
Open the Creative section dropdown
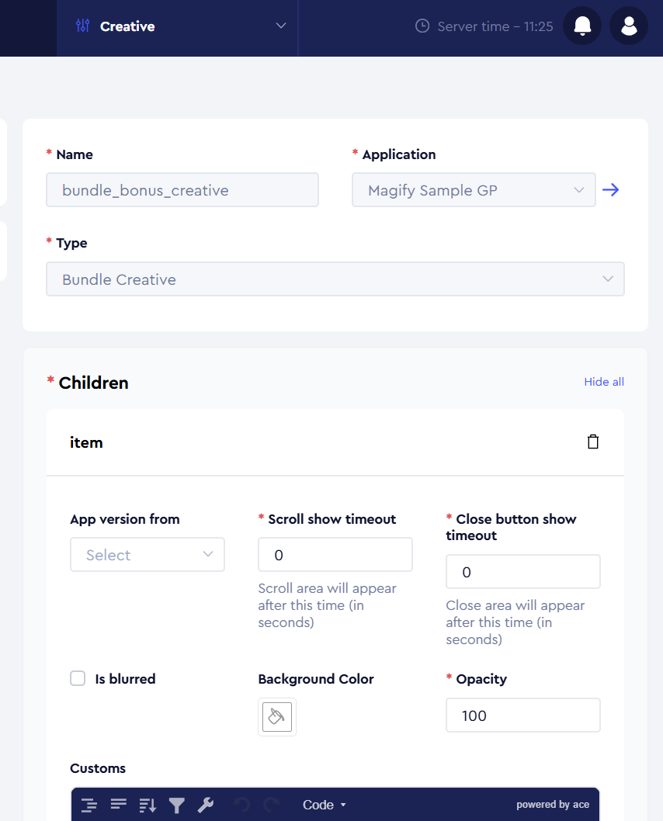point(177,26)
